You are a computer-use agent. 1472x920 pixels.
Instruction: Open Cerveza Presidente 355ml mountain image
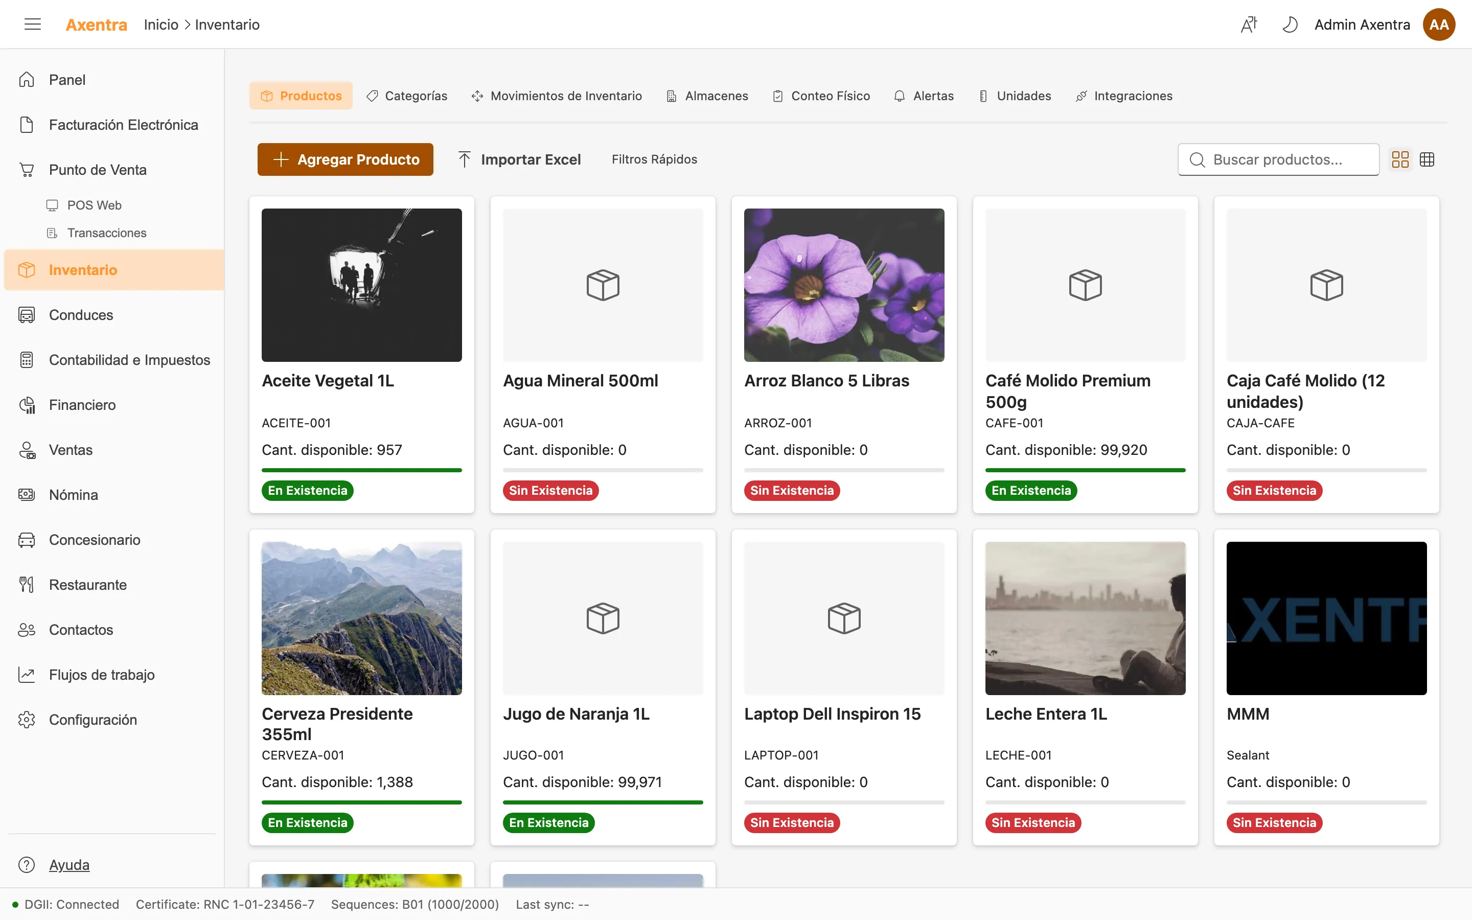pyautogui.click(x=362, y=618)
